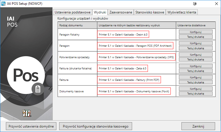This screenshot has width=221, height=132.
Task: Click the round Pos logo in sidebar
Action: [x=26, y=75]
